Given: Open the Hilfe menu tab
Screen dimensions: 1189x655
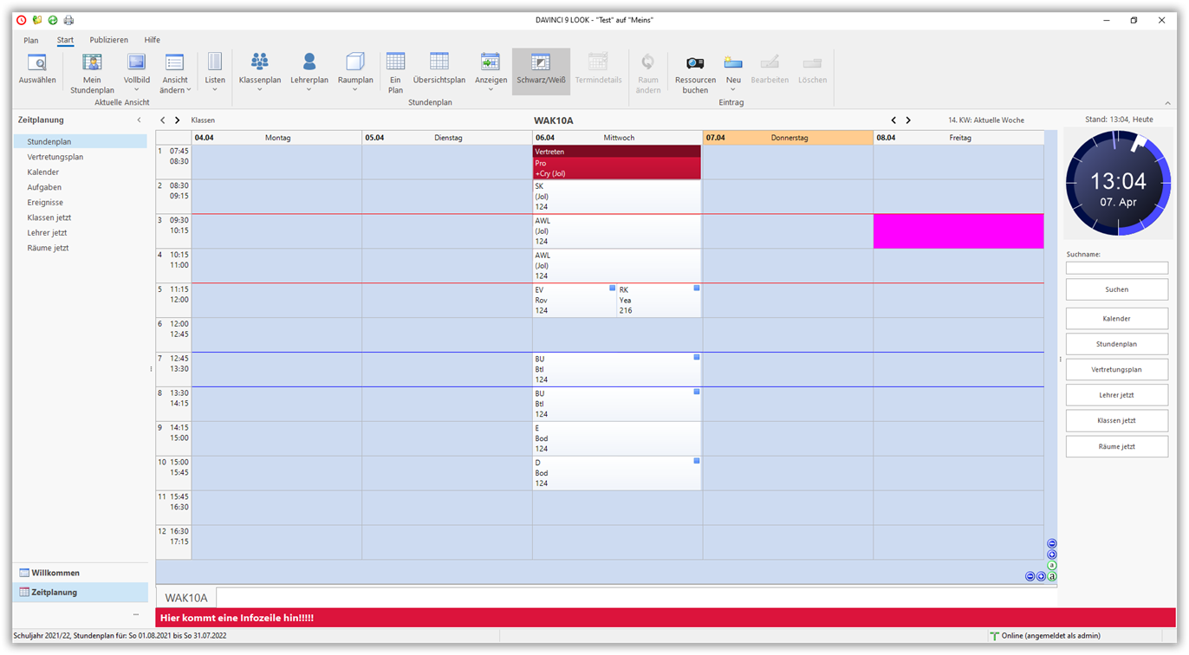Looking at the screenshot, I should click(152, 40).
